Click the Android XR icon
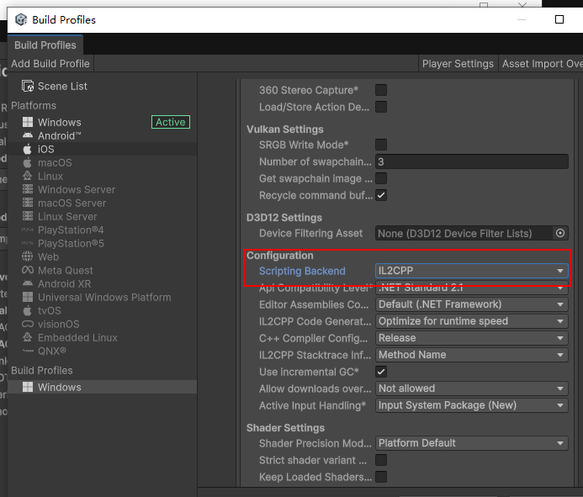Screen dimensions: 583x497 tap(28, 283)
